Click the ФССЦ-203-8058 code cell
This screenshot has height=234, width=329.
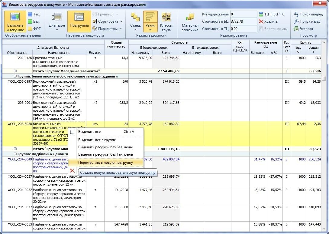point(17,133)
